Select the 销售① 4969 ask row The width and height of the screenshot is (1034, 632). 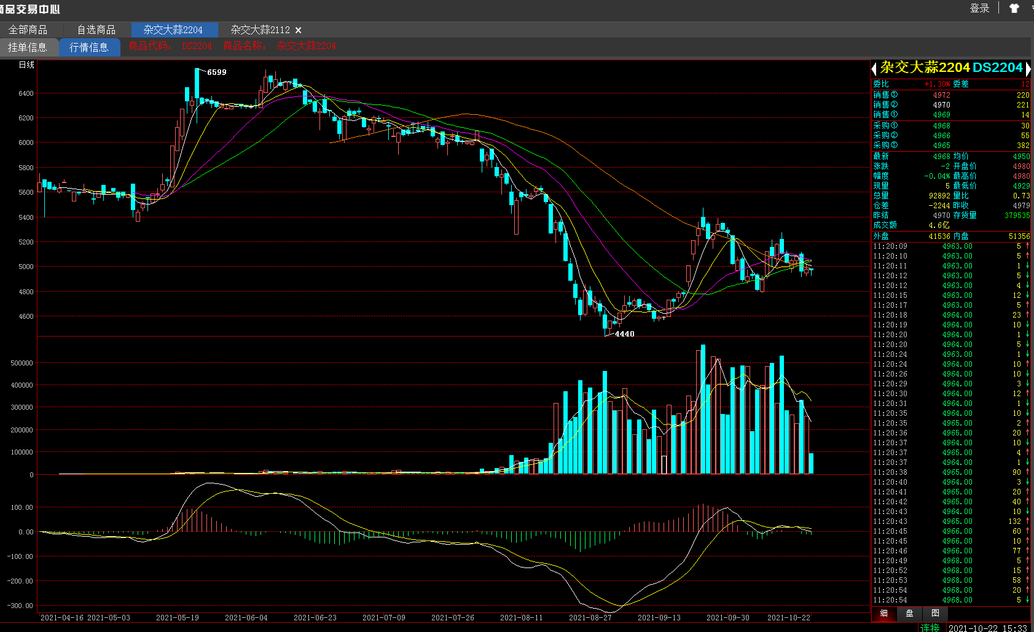[951, 115]
